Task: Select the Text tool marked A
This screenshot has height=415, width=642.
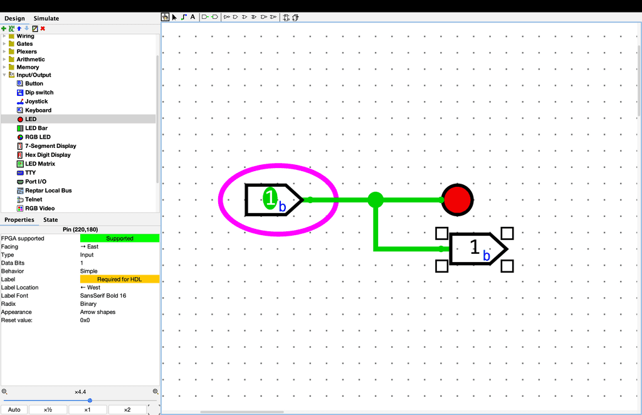Action: tap(192, 17)
